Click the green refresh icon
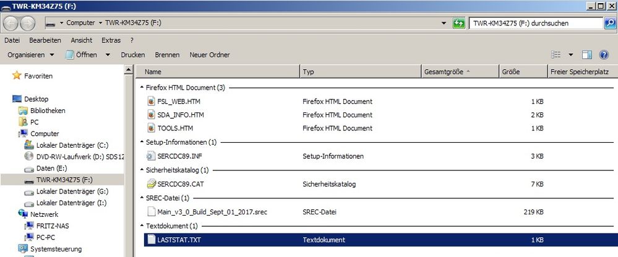The height and width of the screenshot is (257, 618). [x=459, y=23]
